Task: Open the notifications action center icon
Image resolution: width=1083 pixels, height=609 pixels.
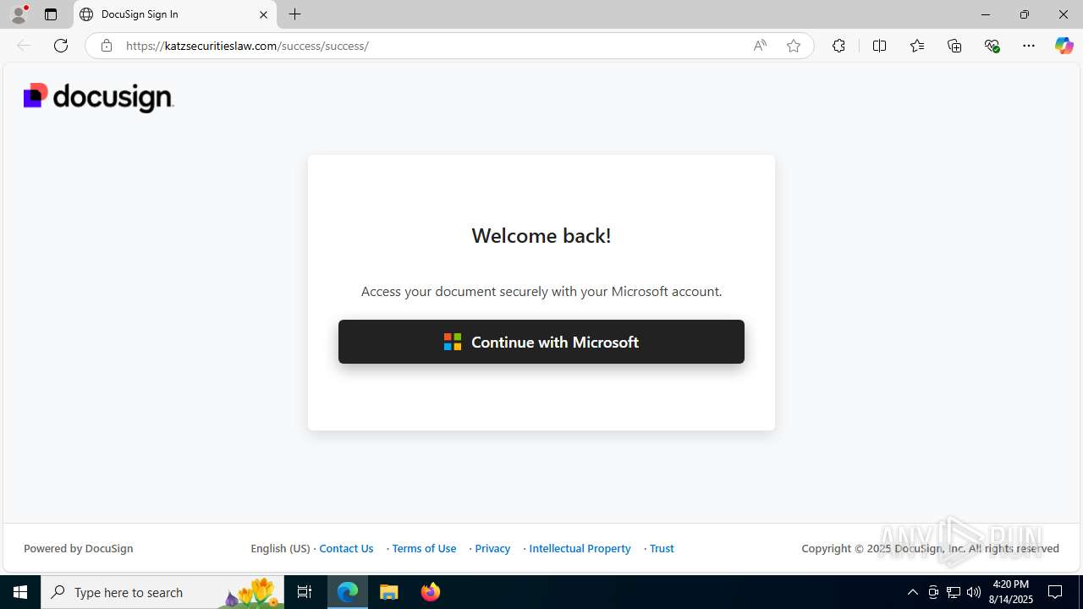Action: pos(1056,592)
